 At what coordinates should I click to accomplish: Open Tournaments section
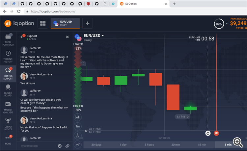[8, 124]
